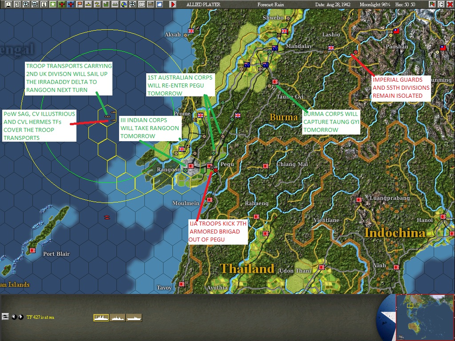The height and width of the screenshot is (341, 455).
Task: Select the Japanese flag base at Vinh
Action: tap(396, 267)
